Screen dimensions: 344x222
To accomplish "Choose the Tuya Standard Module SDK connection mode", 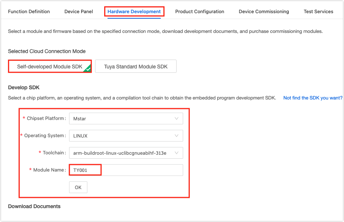I will click(136, 66).
